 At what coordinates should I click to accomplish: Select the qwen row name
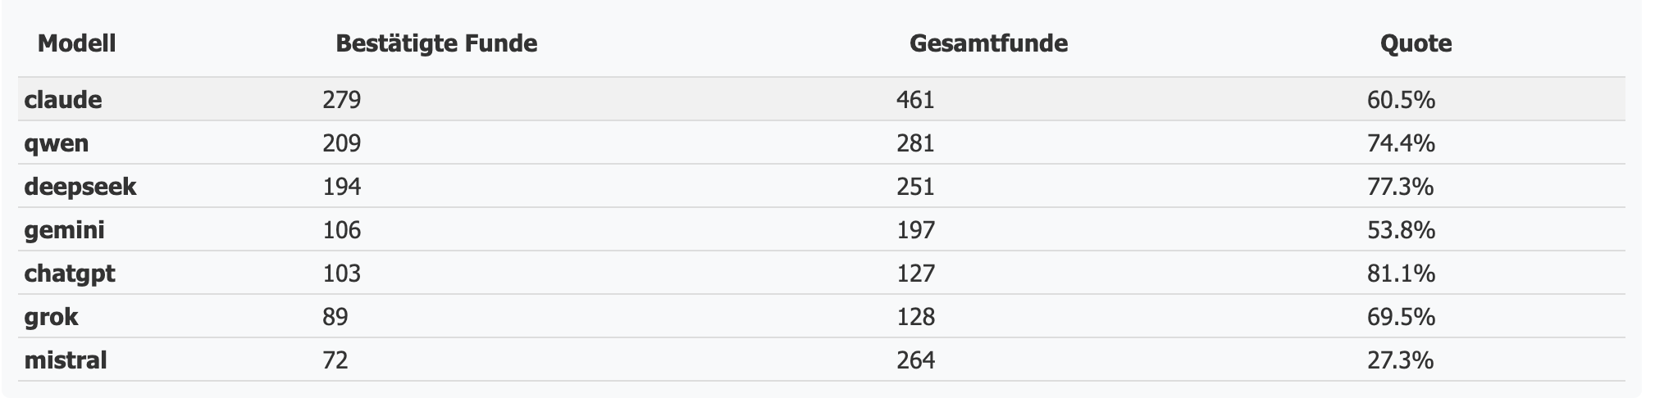pyautogui.click(x=57, y=143)
